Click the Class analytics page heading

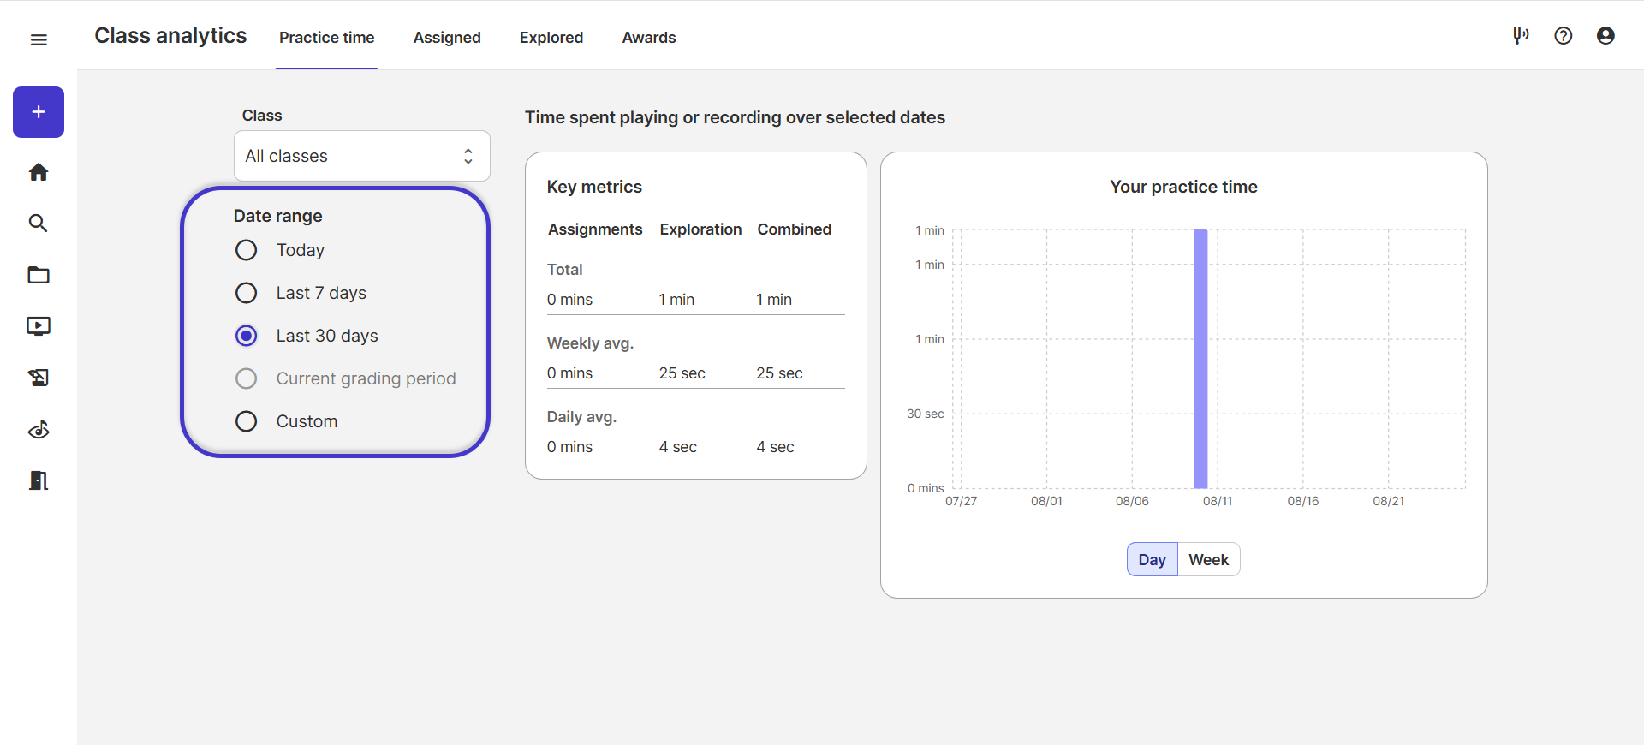point(170,36)
